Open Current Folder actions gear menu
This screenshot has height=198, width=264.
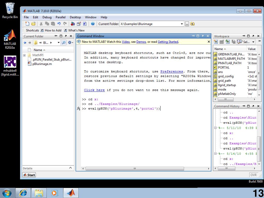pyautogui.click(x=70, y=43)
